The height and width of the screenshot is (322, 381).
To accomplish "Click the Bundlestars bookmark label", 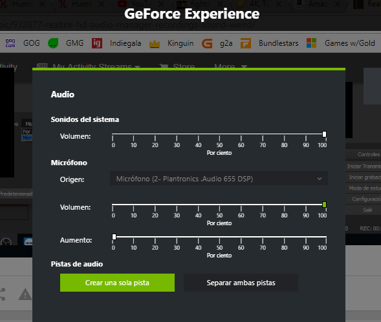I will click(x=278, y=43).
